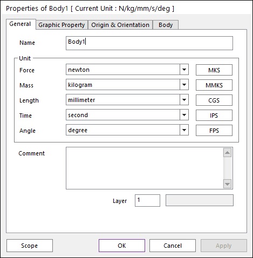Apply the MMKS unit preset
This screenshot has width=253, height=258.
click(x=214, y=85)
